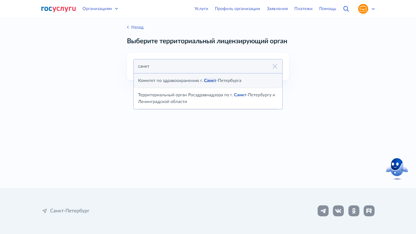The height and width of the screenshot is (234, 416).
Task: Open the Платежи menu item
Action: click(303, 9)
